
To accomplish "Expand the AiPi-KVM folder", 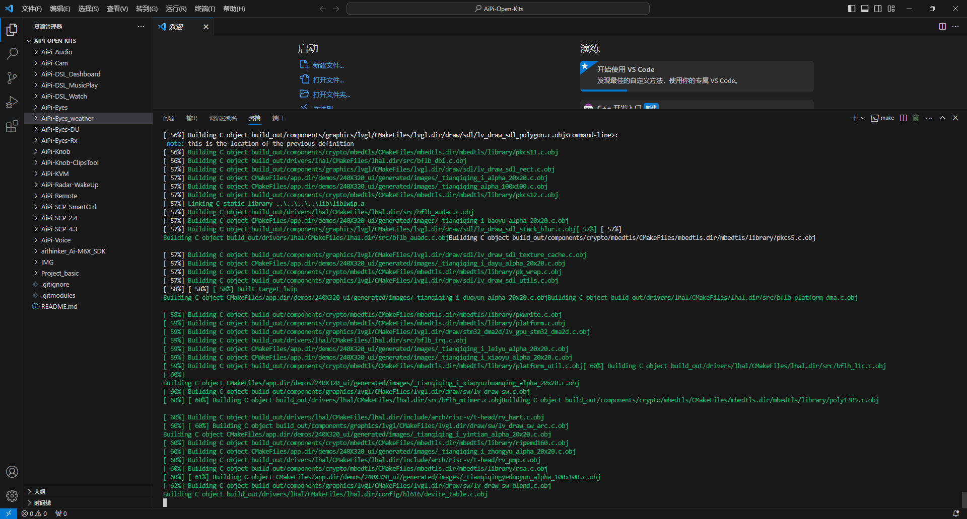I will (x=88, y=174).
